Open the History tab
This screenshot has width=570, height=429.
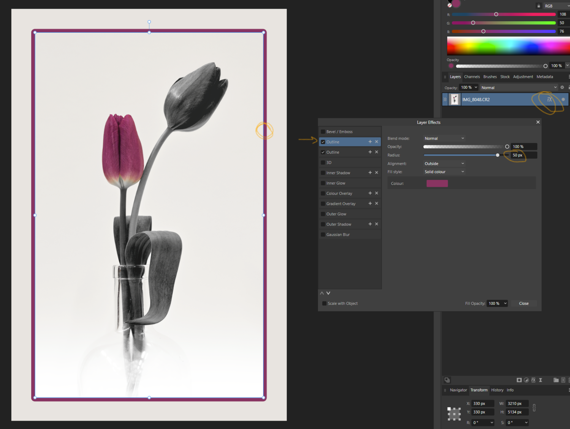[497, 390]
